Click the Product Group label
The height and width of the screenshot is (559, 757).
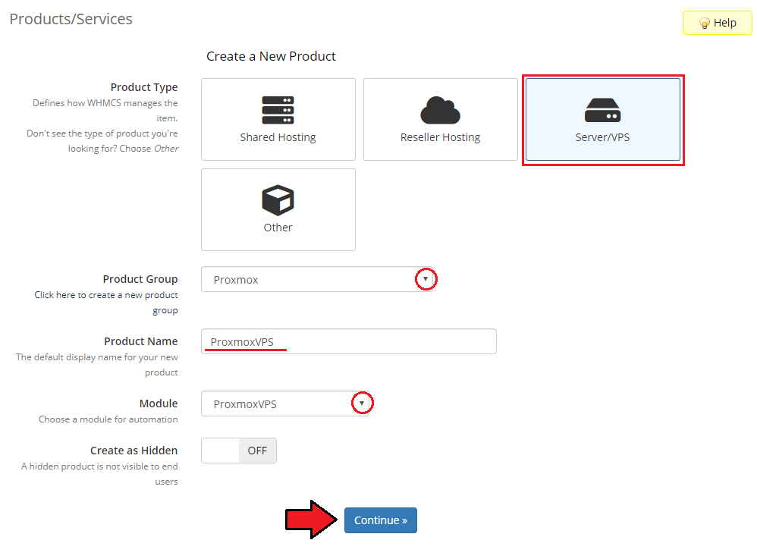[140, 279]
